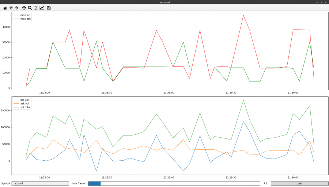Click the 'max ask' legend entry in the top chart
This screenshot has width=329, height=187.
click(x=26, y=19)
